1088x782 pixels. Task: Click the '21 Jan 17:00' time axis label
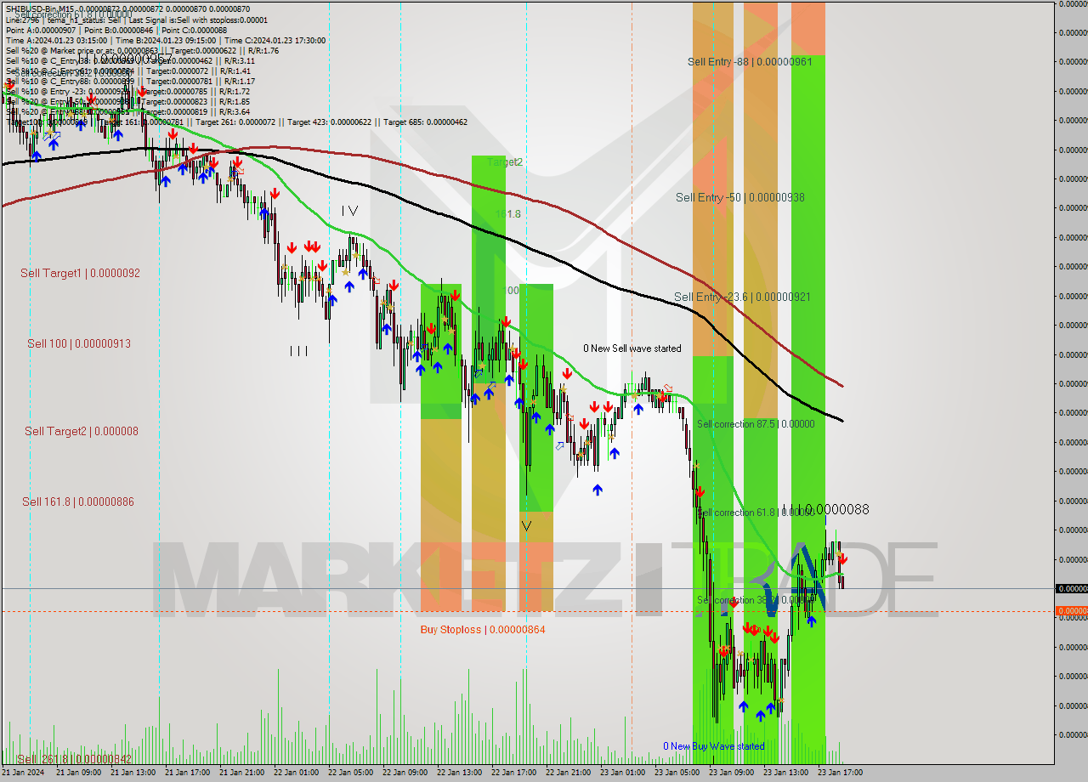(188, 773)
